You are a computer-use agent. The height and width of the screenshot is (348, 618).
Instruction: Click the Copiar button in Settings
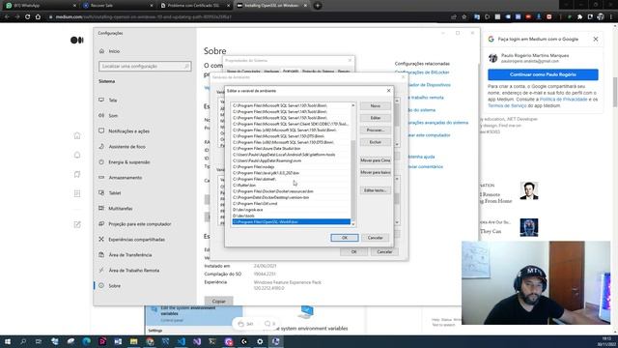pyautogui.click(x=219, y=301)
